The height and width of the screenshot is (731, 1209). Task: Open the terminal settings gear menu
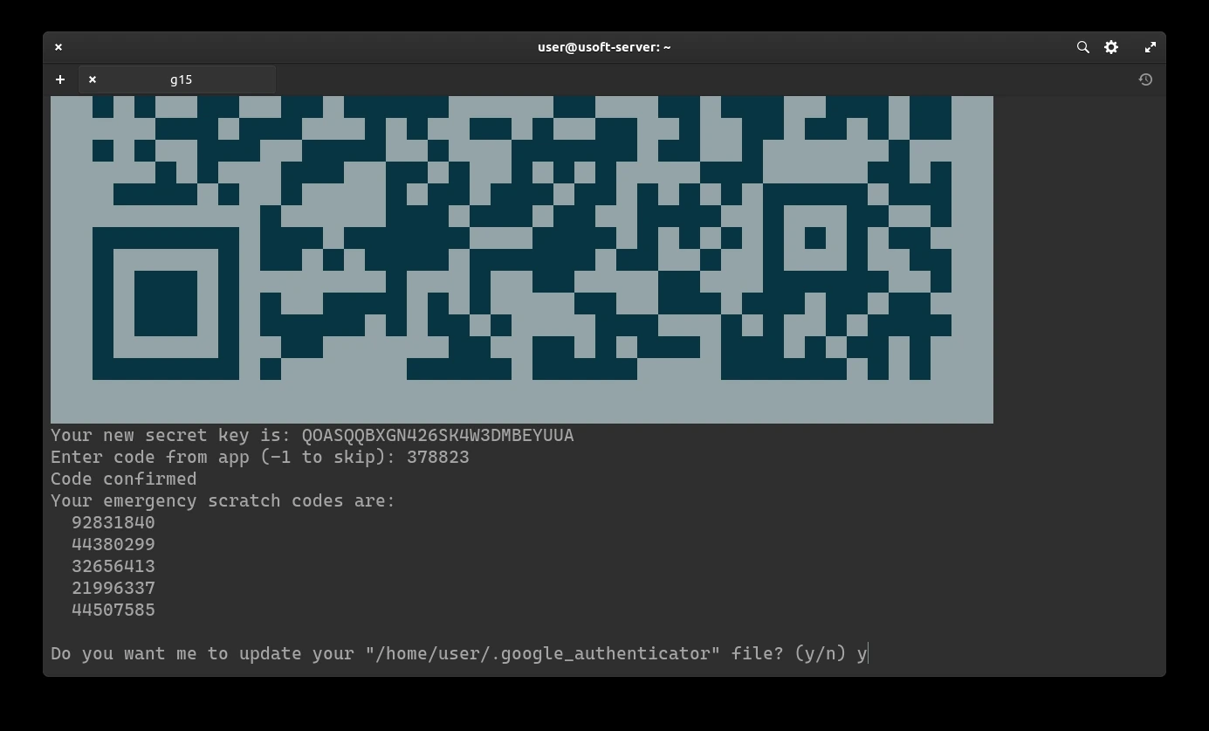point(1111,47)
